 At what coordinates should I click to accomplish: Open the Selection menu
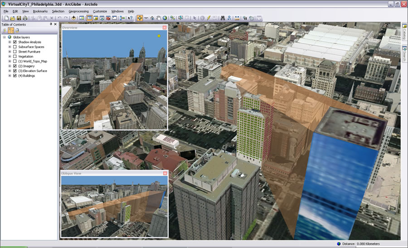tap(58, 11)
